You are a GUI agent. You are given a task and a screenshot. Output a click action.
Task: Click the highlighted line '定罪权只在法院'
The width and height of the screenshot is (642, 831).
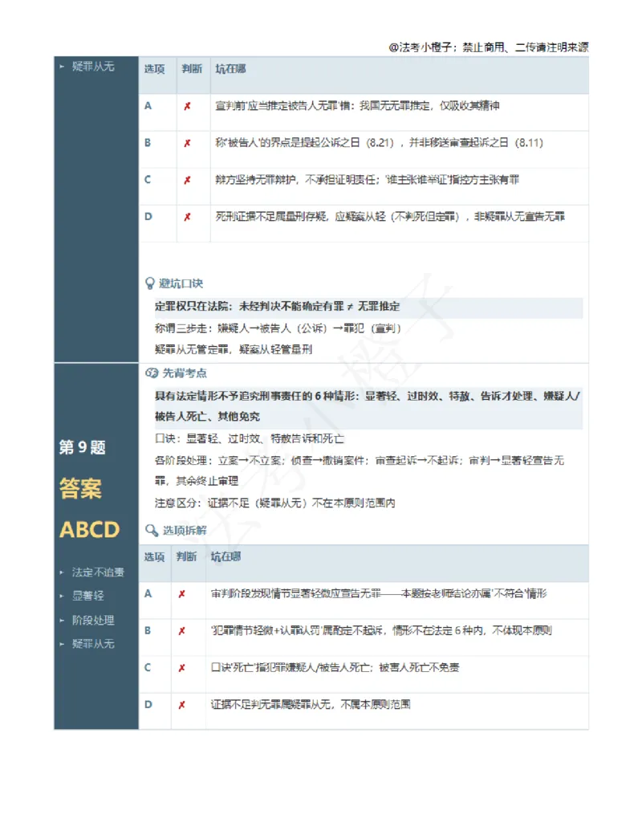coord(277,307)
